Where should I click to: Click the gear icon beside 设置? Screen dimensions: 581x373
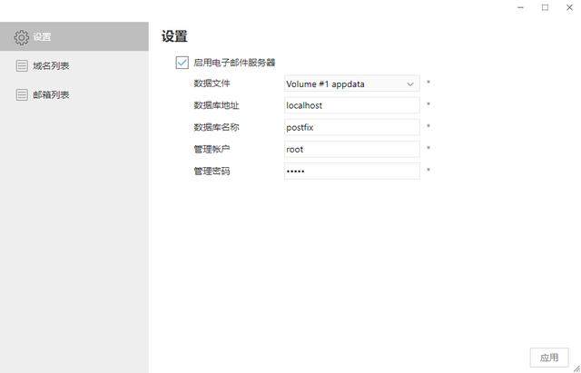coord(22,37)
